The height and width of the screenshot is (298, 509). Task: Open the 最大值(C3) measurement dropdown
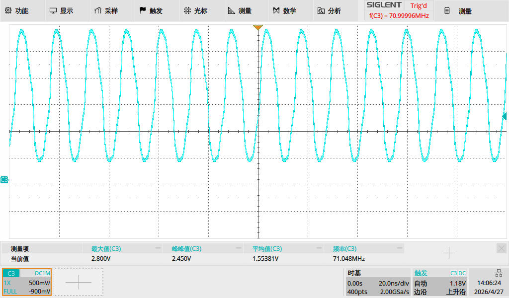pos(122,249)
